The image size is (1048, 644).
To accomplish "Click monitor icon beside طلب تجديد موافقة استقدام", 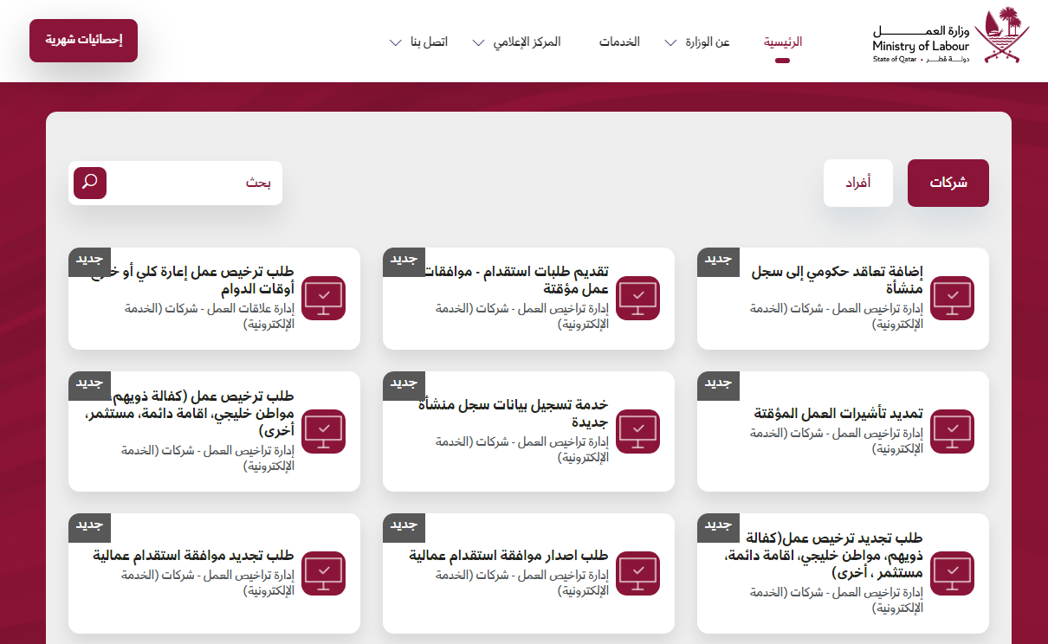I will 323,573.
